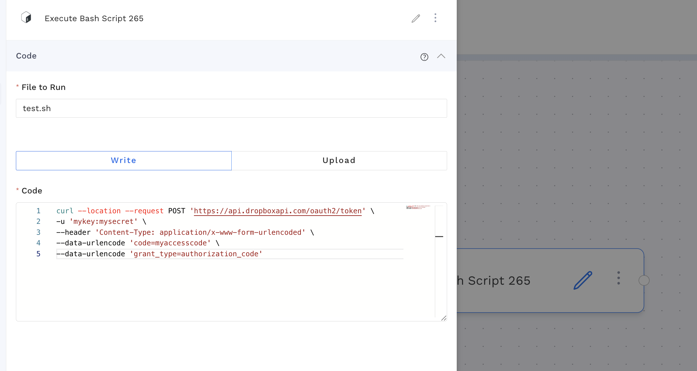Click the pencil icon beside Execute Bash Script 265
The image size is (697, 371).
click(416, 18)
